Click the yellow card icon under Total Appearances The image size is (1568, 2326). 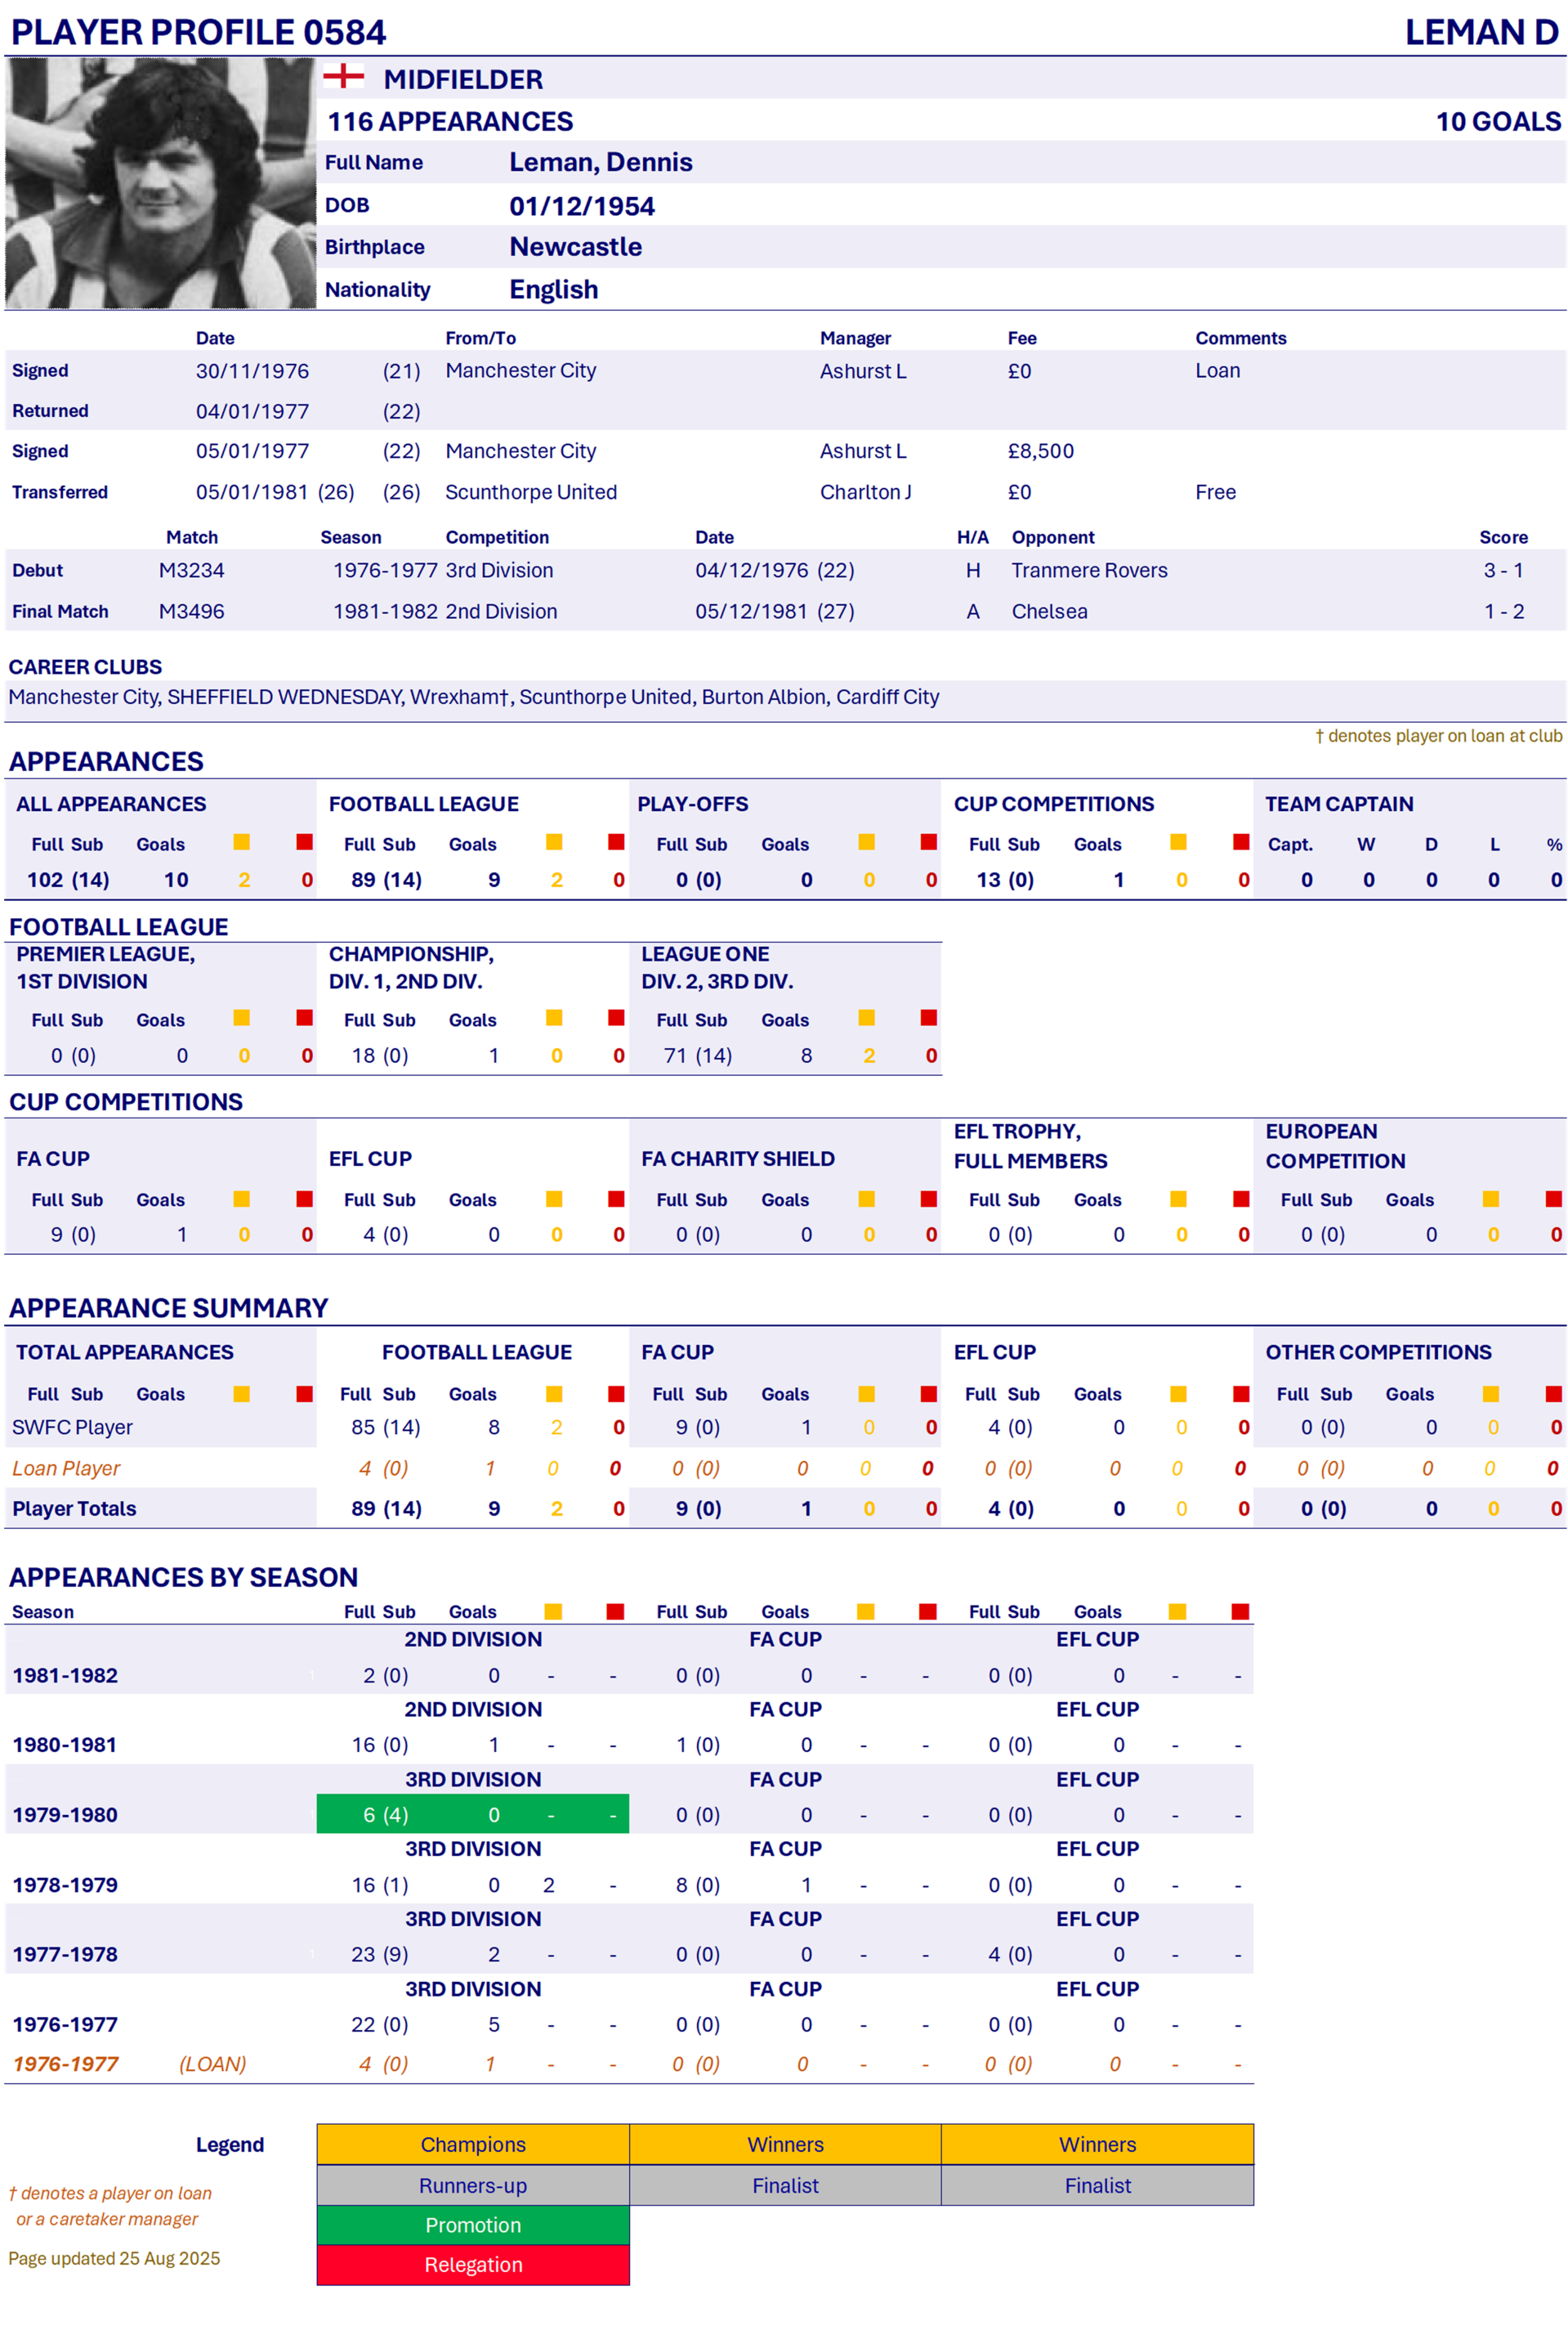coord(242,1394)
